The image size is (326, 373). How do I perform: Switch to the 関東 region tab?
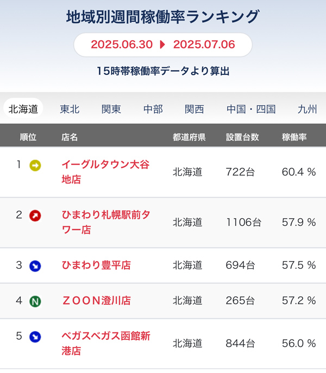(111, 109)
